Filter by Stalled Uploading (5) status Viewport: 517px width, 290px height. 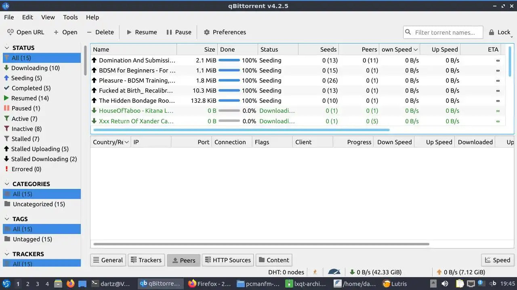pos(42,149)
